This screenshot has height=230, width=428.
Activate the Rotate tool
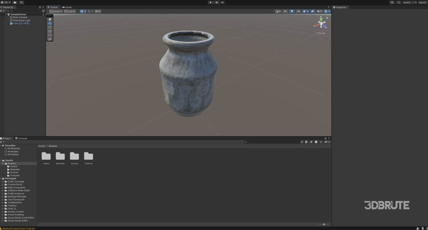coord(49,27)
